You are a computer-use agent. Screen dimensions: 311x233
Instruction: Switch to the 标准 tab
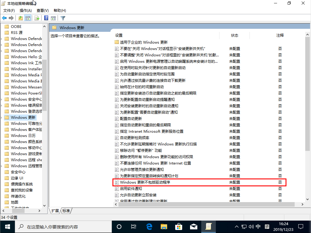pos(66,211)
